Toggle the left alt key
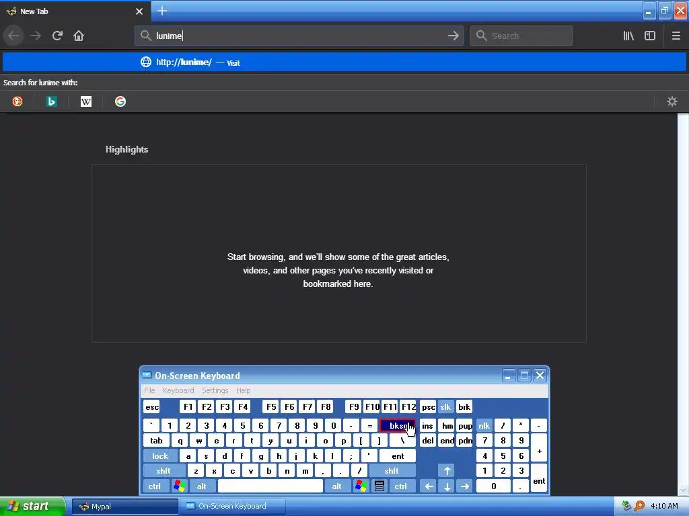 [201, 486]
